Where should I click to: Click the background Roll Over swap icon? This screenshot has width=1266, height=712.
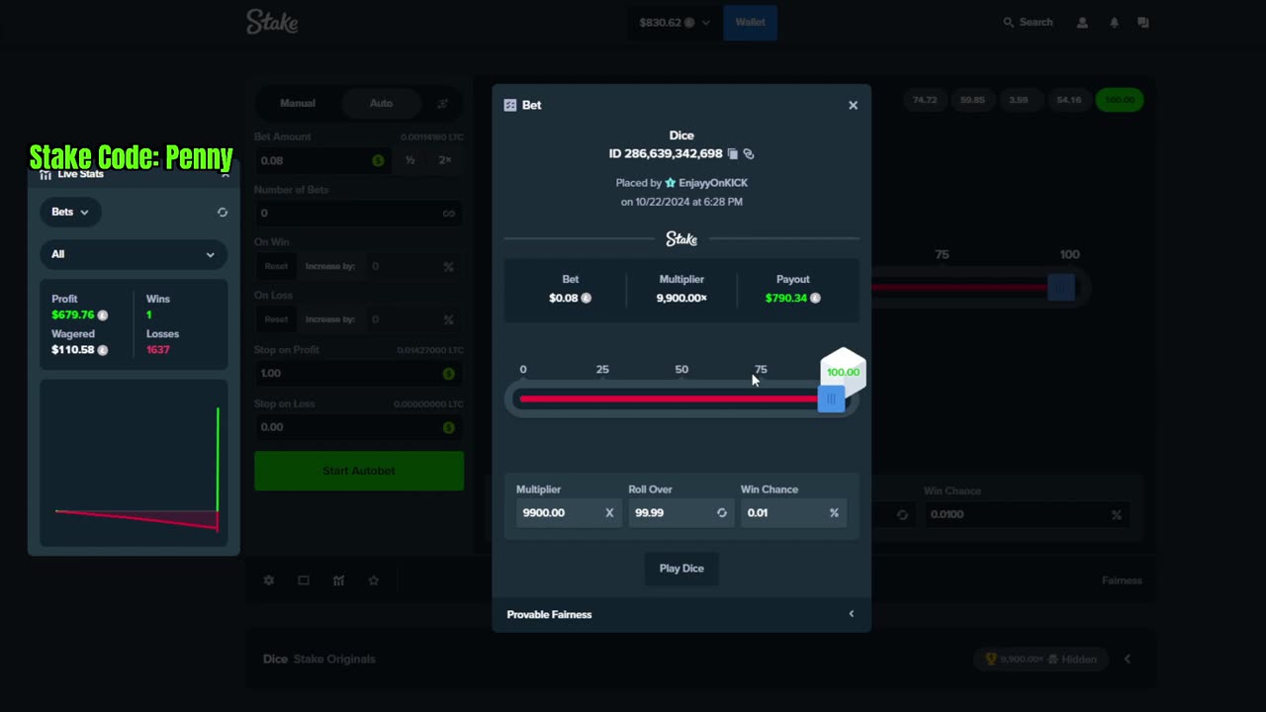[902, 514]
